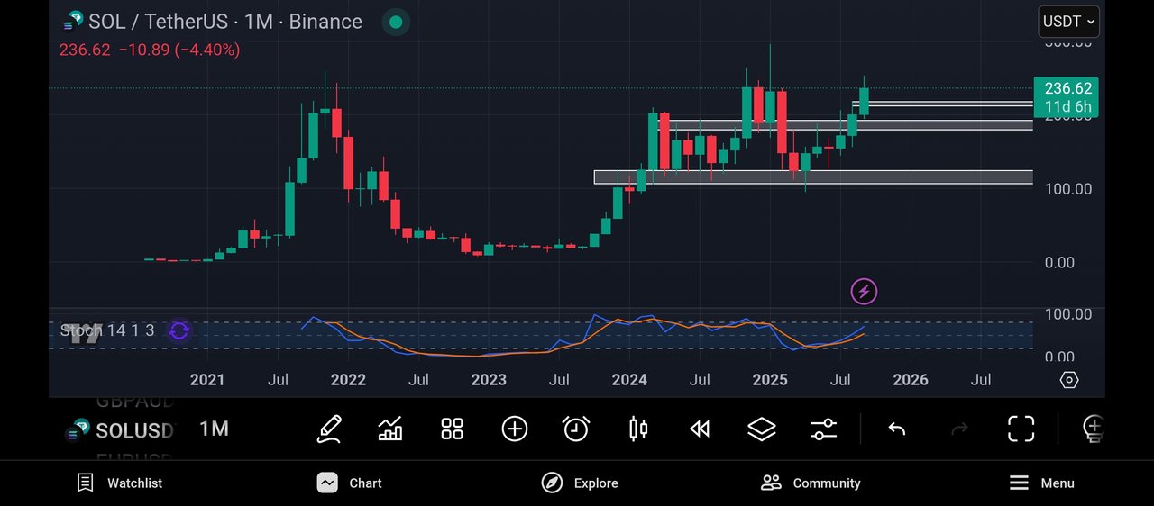Screen dimensions: 1154x506
Task: Undo last action arrow
Action: tap(896, 429)
